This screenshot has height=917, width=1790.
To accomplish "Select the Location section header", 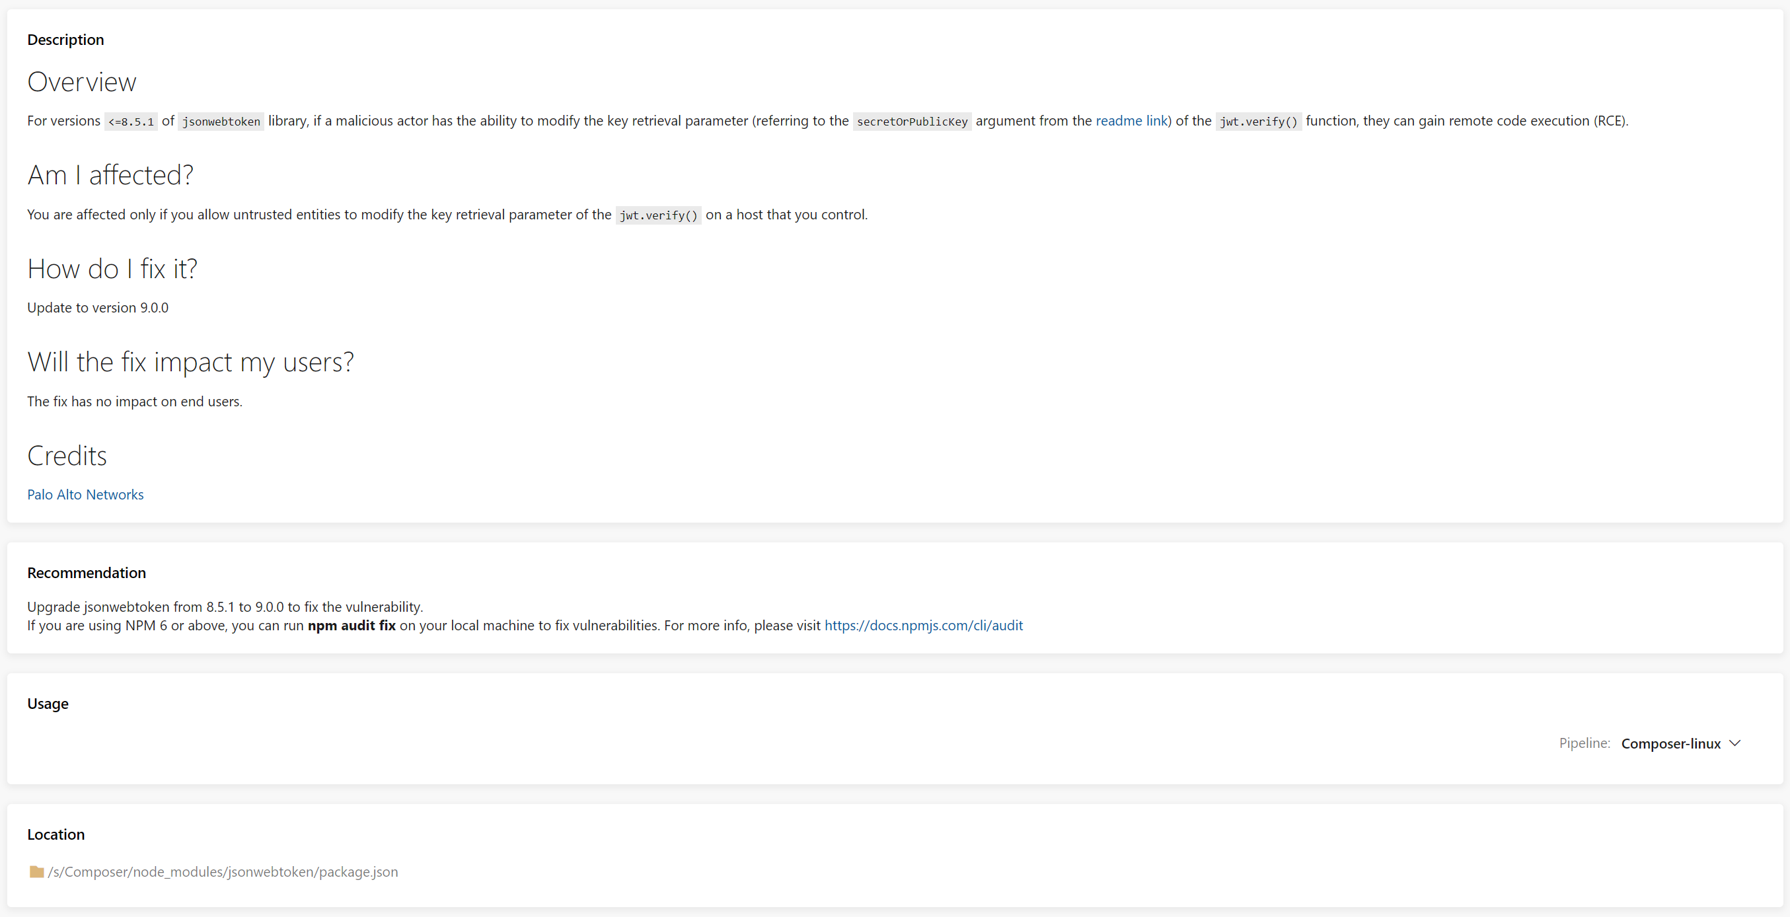I will pyautogui.click(x=56, y=834).
